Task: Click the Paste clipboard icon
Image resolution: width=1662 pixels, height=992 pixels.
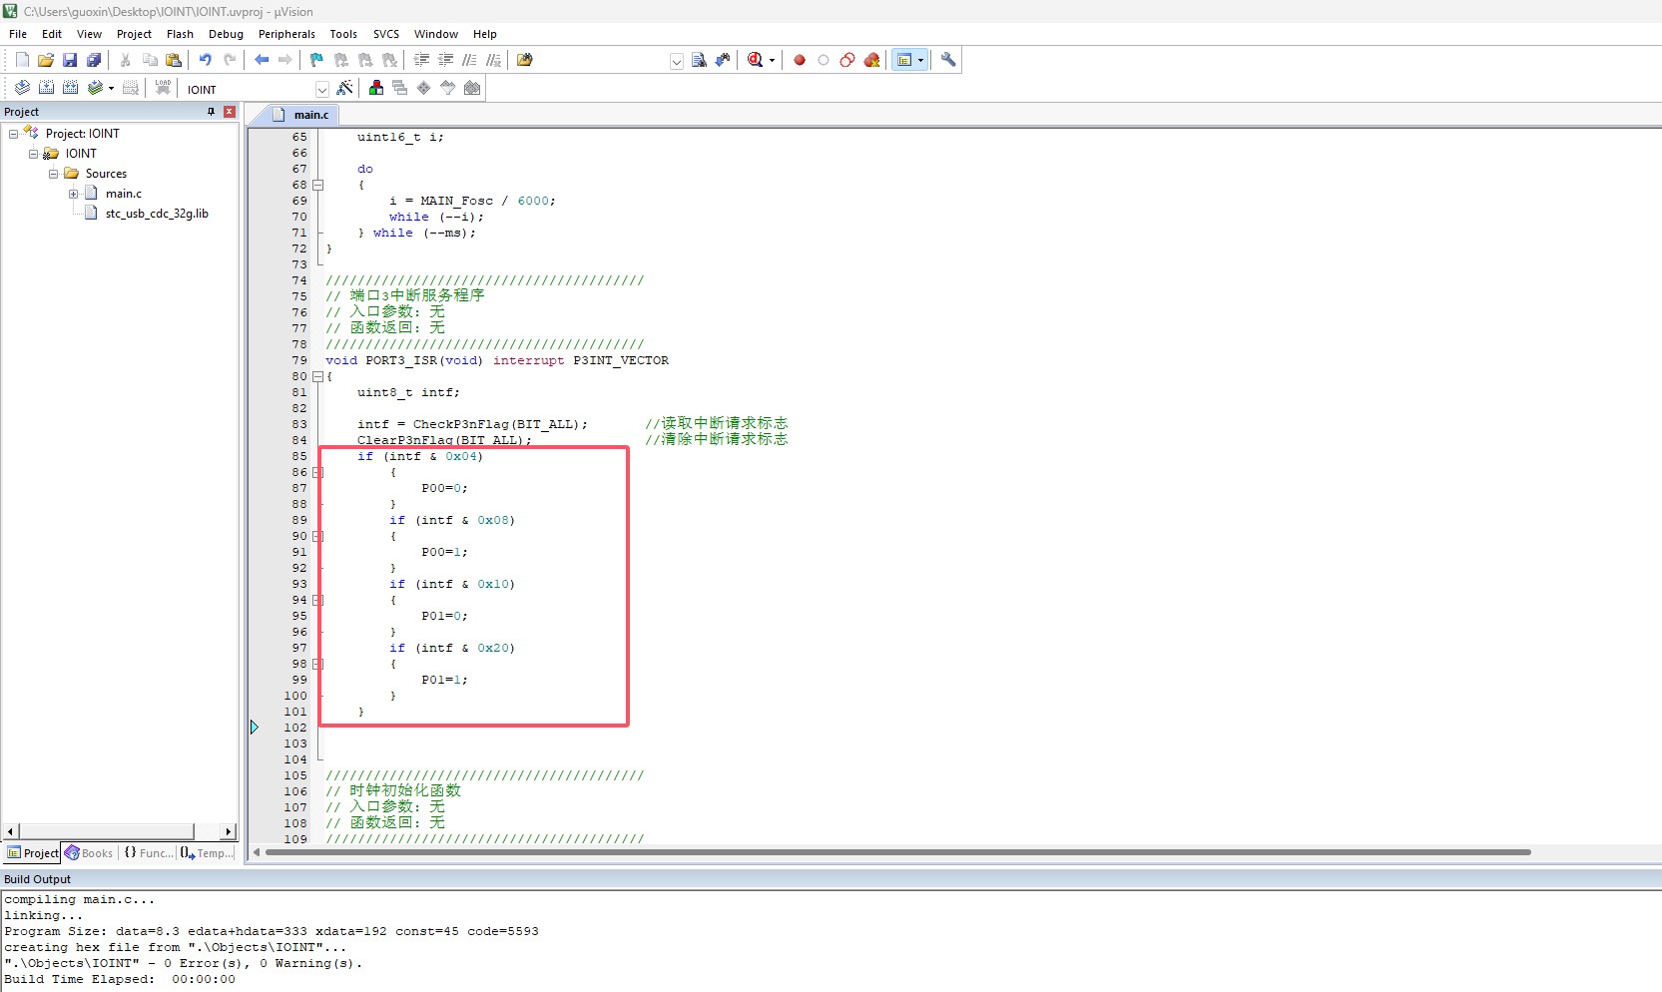Action: click(x=174, y=60)
